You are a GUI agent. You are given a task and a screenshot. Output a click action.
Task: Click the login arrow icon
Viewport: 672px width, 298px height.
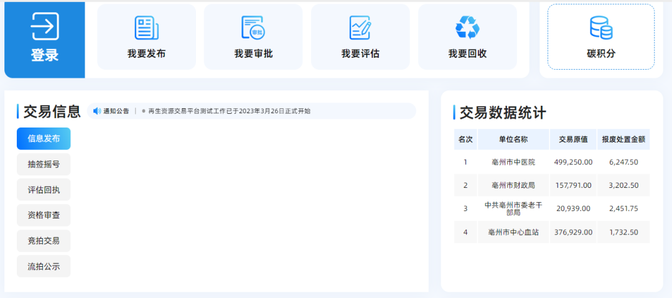tap(45, 26)
